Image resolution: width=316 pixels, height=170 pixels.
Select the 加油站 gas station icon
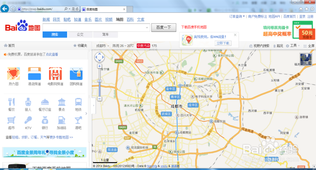pyautogui.click(x=62, y=120)
